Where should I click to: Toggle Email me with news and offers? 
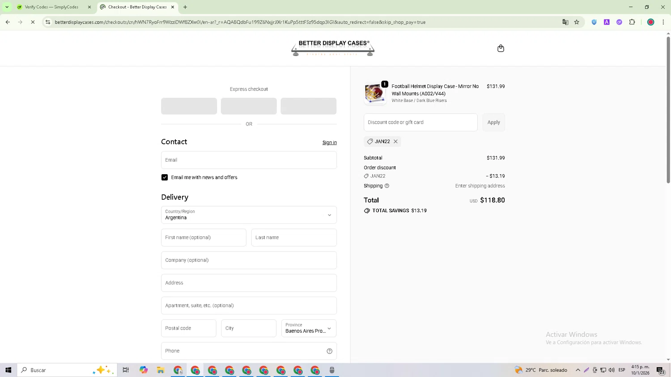(165, 177)
